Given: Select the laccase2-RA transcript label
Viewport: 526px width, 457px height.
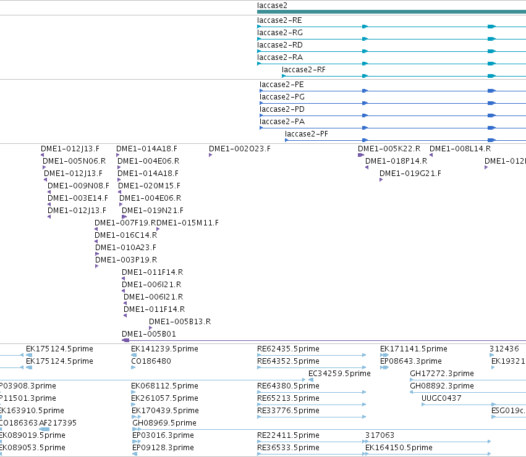Looking at the screenshot, I should tap(280, 57).
